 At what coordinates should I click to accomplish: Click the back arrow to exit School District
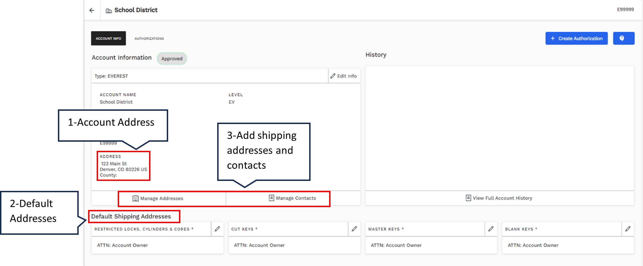92,10
